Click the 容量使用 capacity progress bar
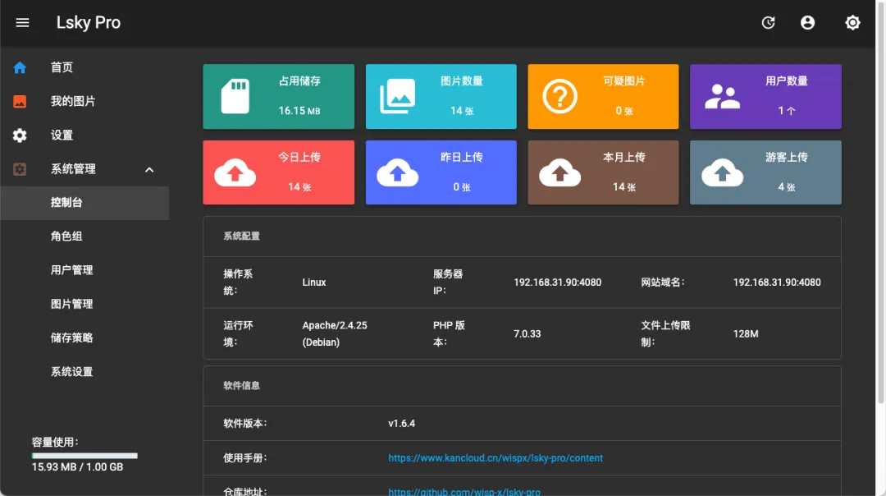886x496 pixels. point(84,455)
